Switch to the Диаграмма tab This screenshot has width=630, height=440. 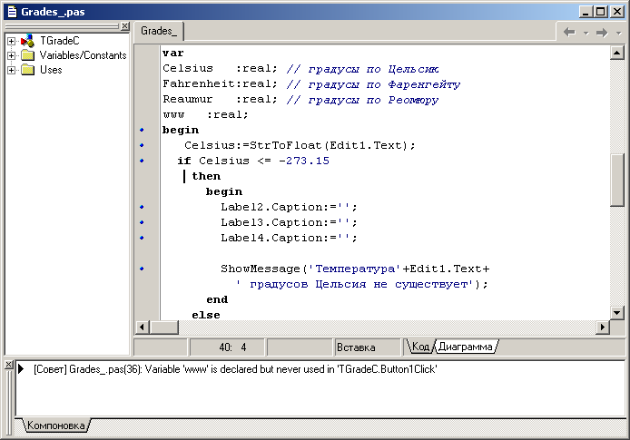465,347
